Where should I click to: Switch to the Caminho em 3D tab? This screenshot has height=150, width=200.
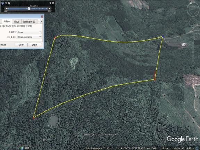[x=29, y=22]
